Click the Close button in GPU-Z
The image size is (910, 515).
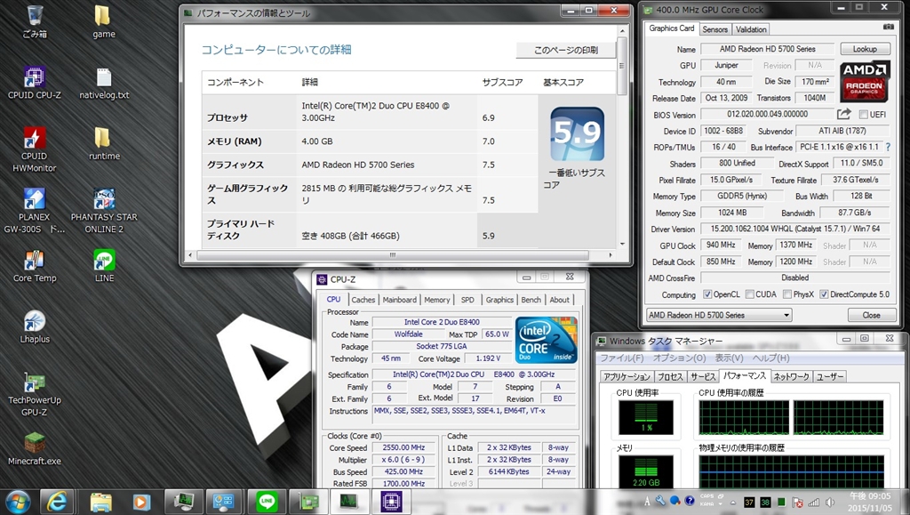click(x=871, y=315)
